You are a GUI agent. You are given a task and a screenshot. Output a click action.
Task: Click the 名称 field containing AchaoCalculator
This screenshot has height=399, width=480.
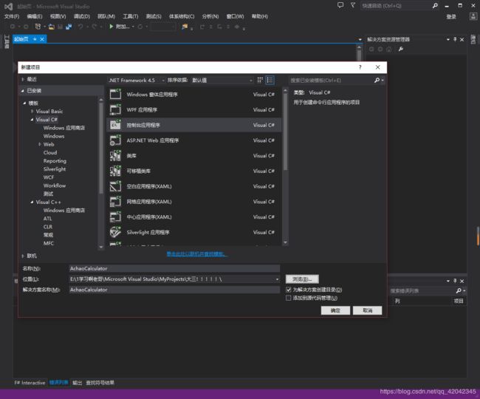pos(174,268)
